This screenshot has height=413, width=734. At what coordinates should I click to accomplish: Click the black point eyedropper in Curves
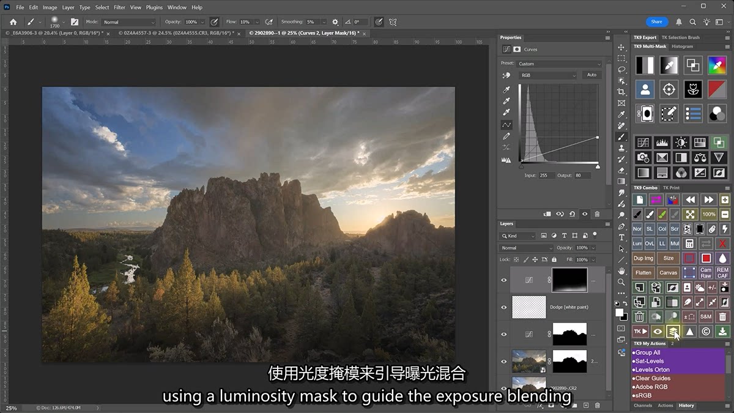point(506,91)
